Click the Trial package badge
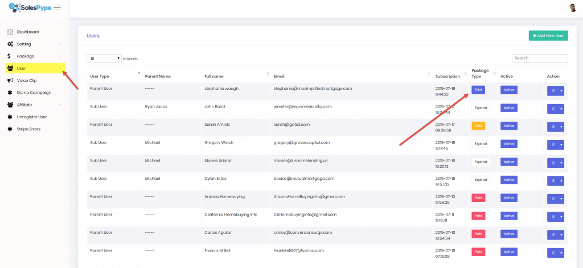 click(x=478, y=89)
